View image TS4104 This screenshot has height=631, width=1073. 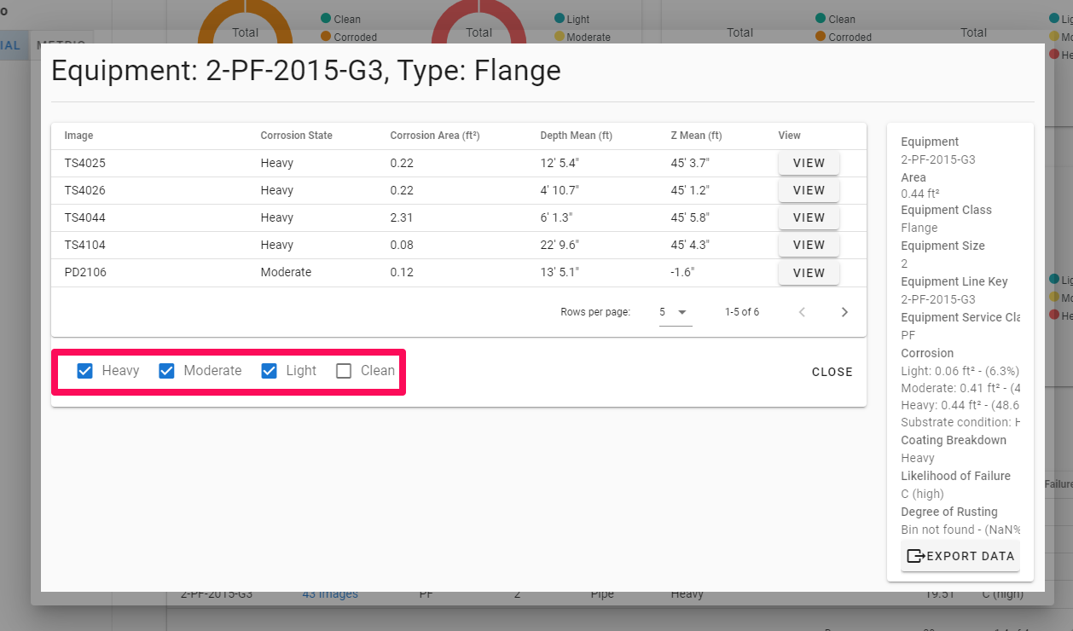[809, 245]
